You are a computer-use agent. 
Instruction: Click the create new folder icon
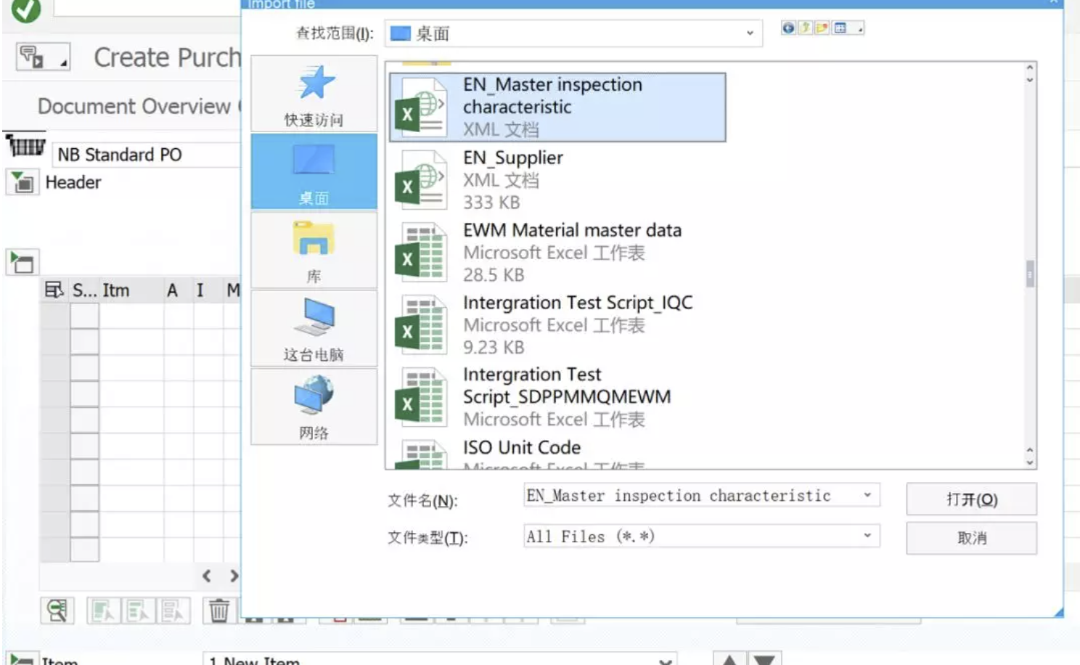coord(822,28)
